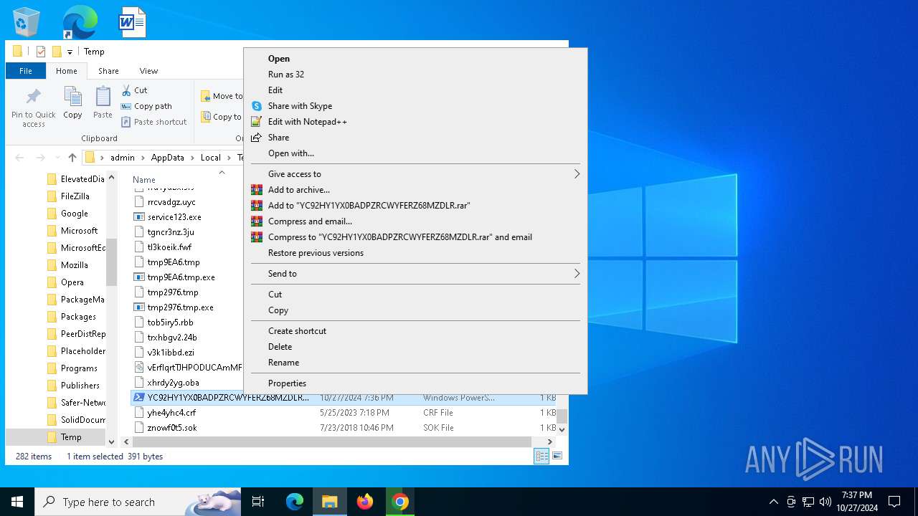The height and width of the screenshot is (516, 918).
Task: Switch to large icons view toggle
Action: click(557, 456)
